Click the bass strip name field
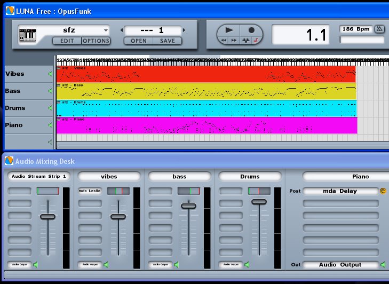Viewport: 389px width, 284px height. point(179,176)
